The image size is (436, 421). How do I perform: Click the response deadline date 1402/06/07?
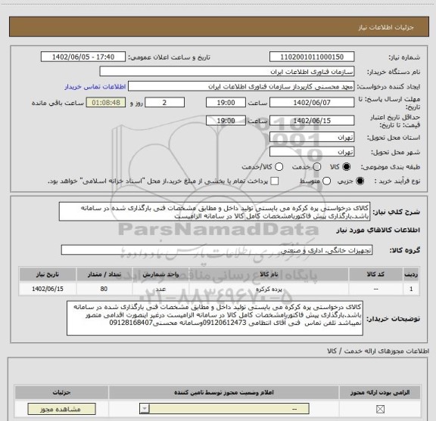(x=312, y=103)
